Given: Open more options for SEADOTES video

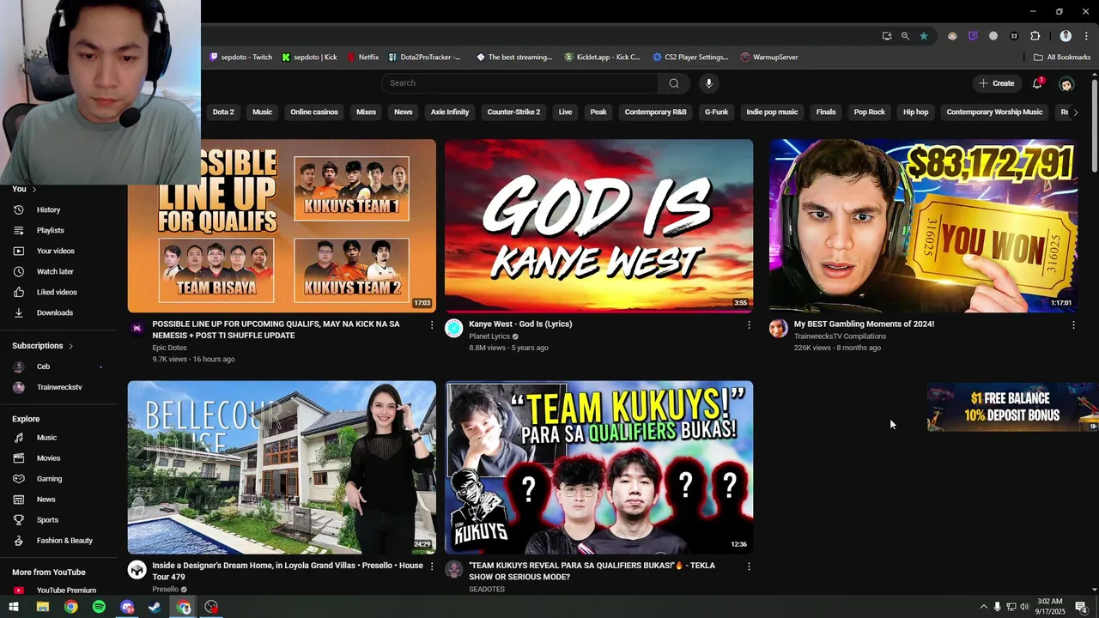Looking at the screenshot, I should pyautogui.click(x=749, y=566).
